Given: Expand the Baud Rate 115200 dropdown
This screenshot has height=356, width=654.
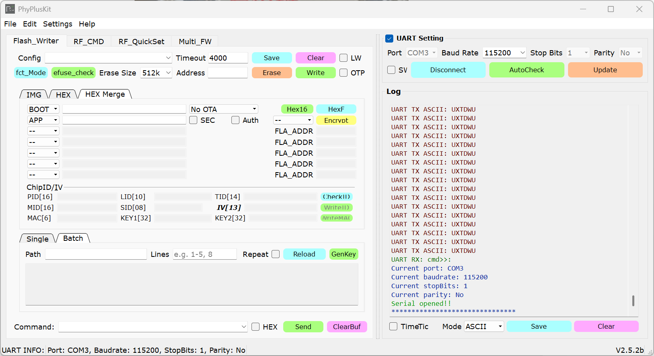Looking at the screenshot, I should coord(505,53).
